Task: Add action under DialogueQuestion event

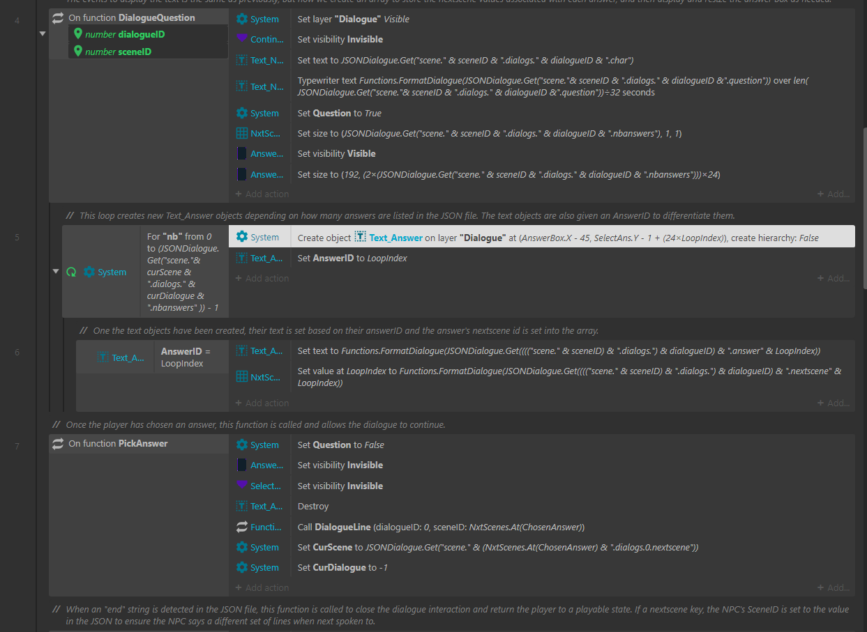Action: coord(262,194)
